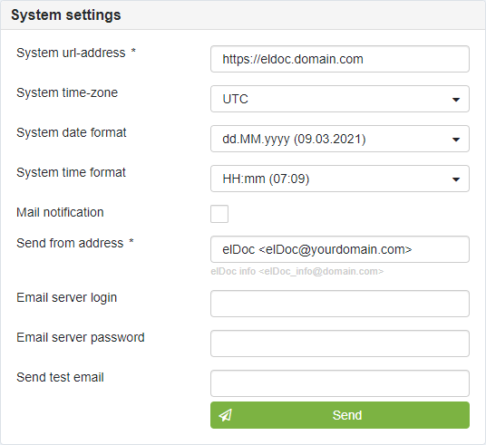This screenshot has width=486, height=445.
Task: Click the paper plane icon on Send button
Action: point(226,415)
